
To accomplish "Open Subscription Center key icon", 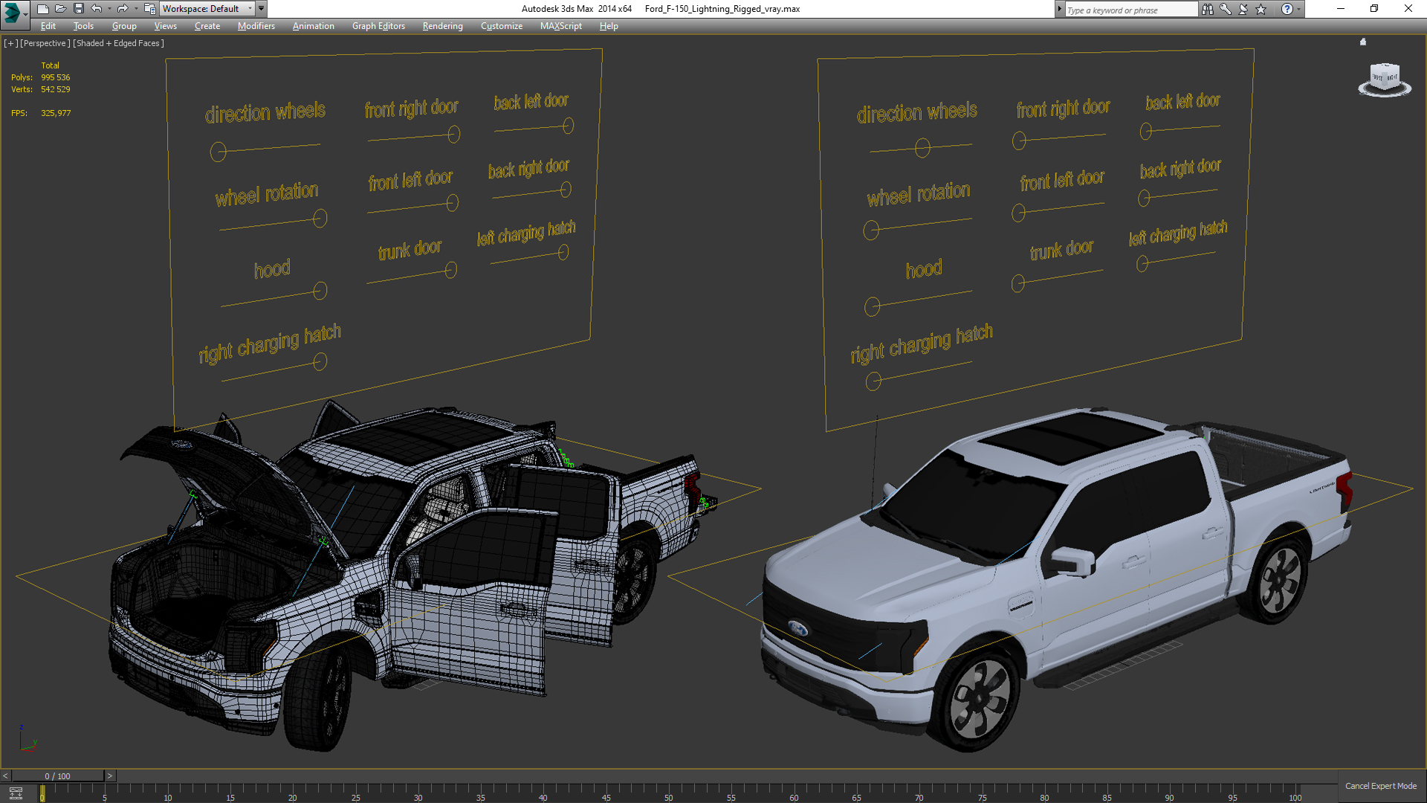I will tap(1226, 9).
